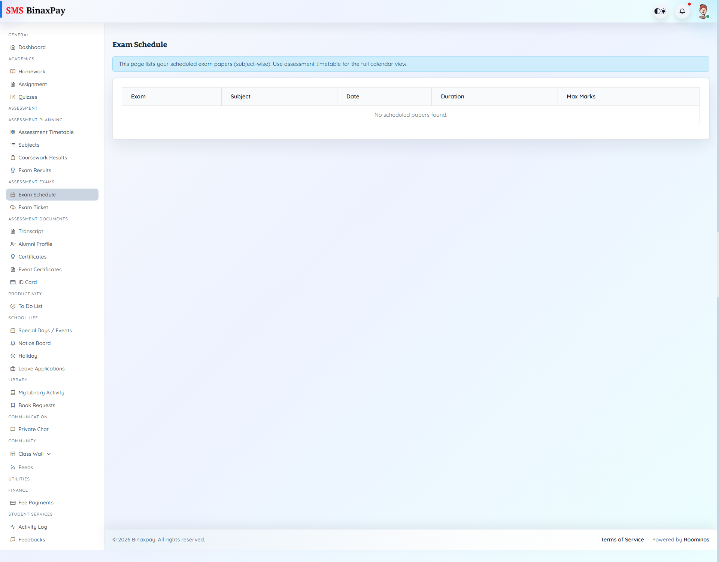Viewport: 719px width, 562px height.
Task: Click the Roominos link in the footer
Action: pos(697,540)
